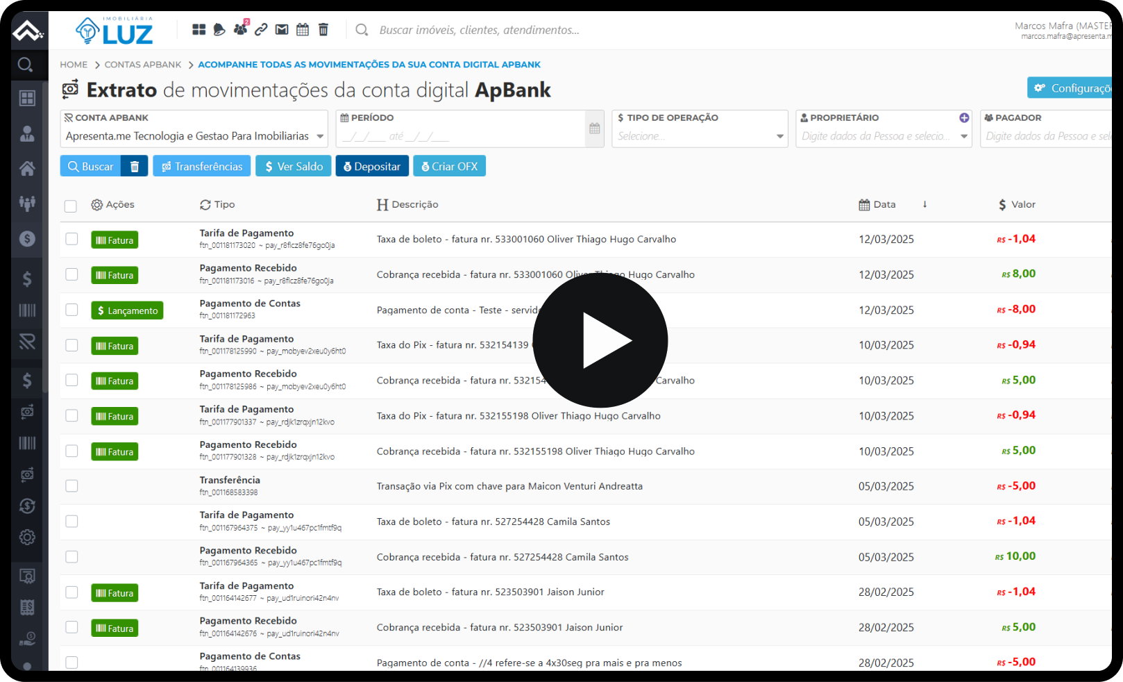Click the Ver Saldo button
1123x682 pixels.
294,167
